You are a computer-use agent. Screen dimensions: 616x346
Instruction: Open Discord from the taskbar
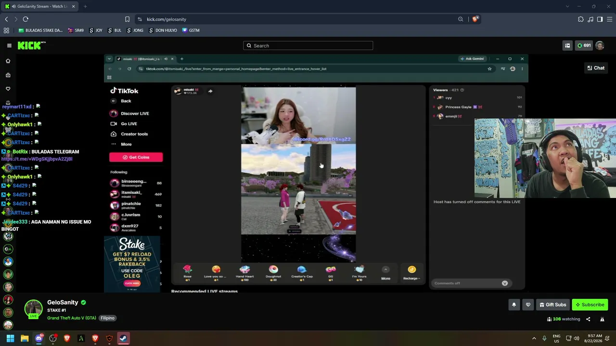coord(39,338)
